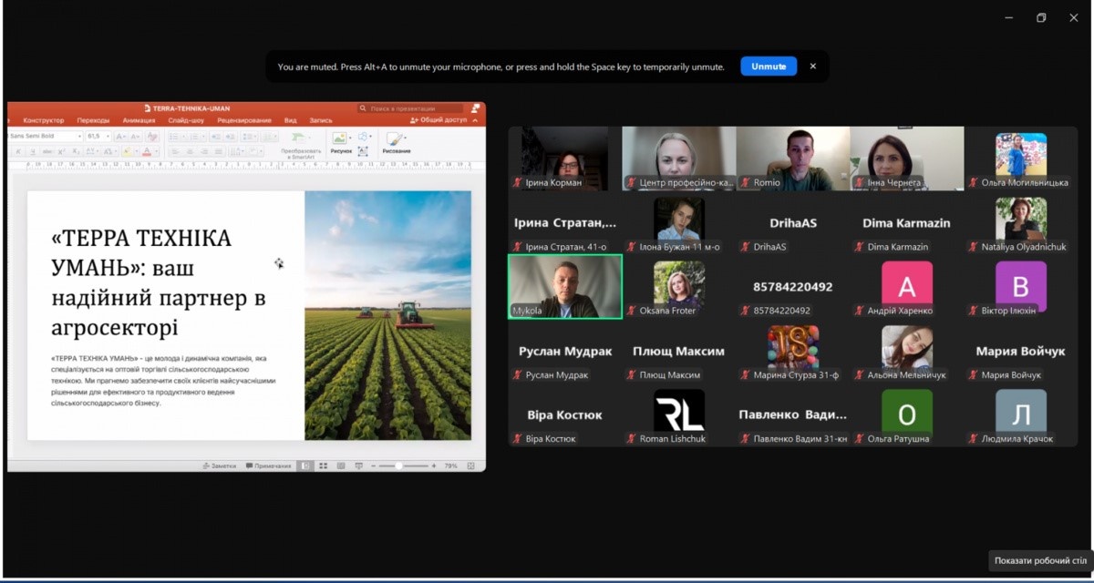Convert text to SmartArt

pos(301,144)
